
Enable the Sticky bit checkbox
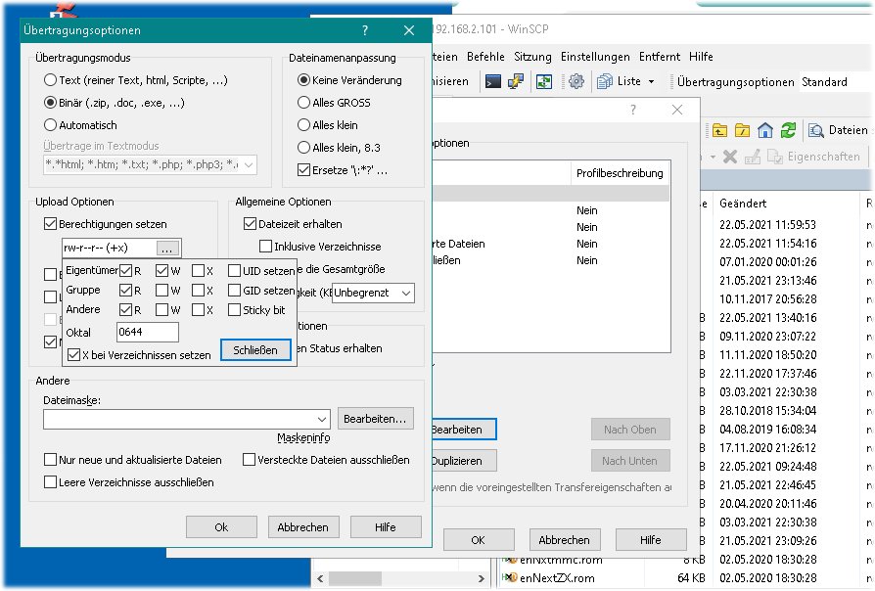click(x=235, y=310)
